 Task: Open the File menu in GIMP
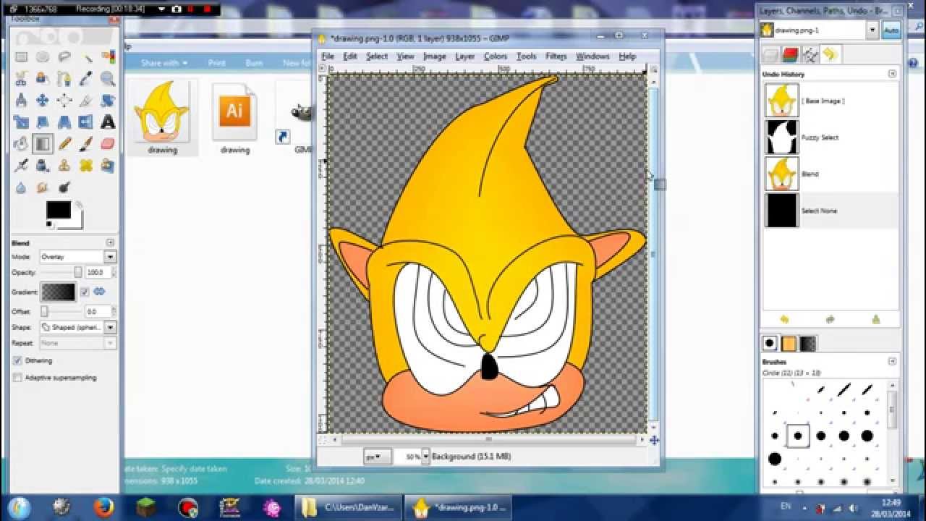328,56
